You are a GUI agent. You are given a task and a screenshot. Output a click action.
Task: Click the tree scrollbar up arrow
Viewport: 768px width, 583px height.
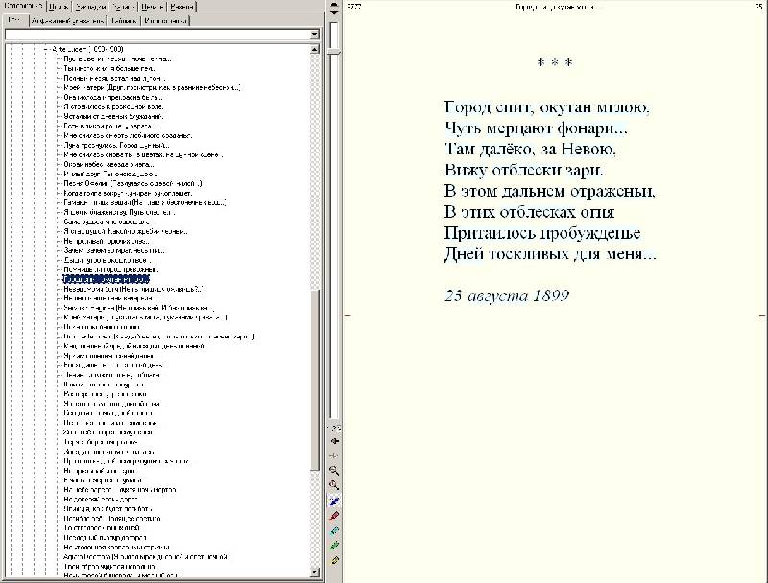pos(315,48)
